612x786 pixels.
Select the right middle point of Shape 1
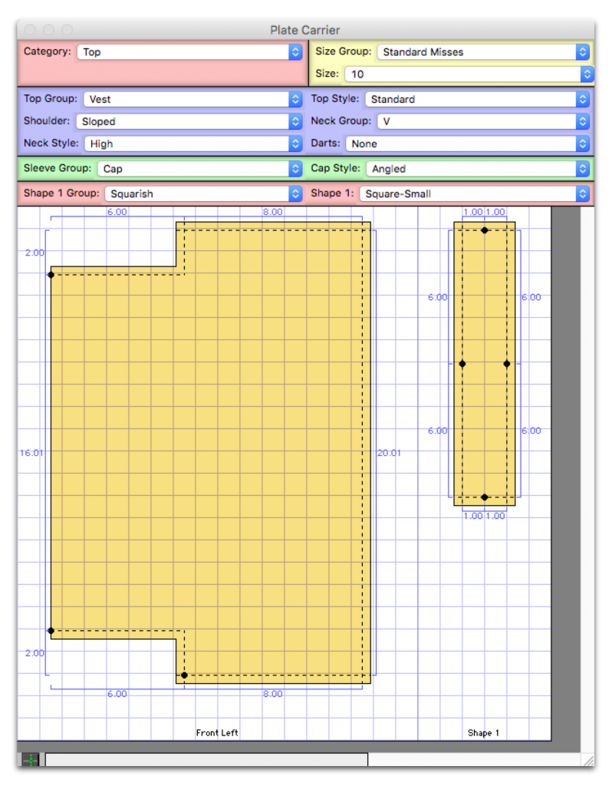coord(507,364)
